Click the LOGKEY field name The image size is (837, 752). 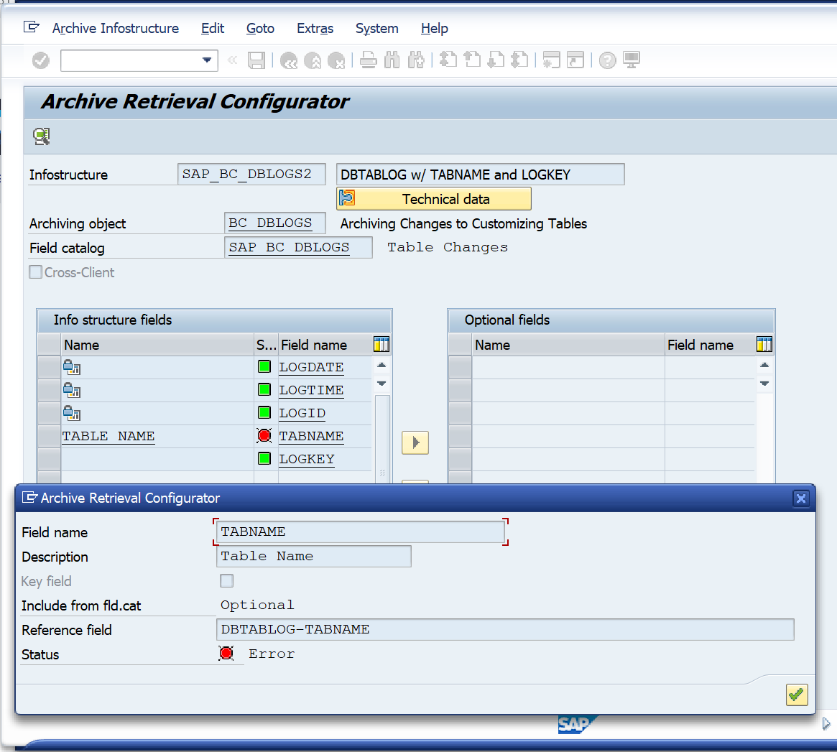click(306, 460)
